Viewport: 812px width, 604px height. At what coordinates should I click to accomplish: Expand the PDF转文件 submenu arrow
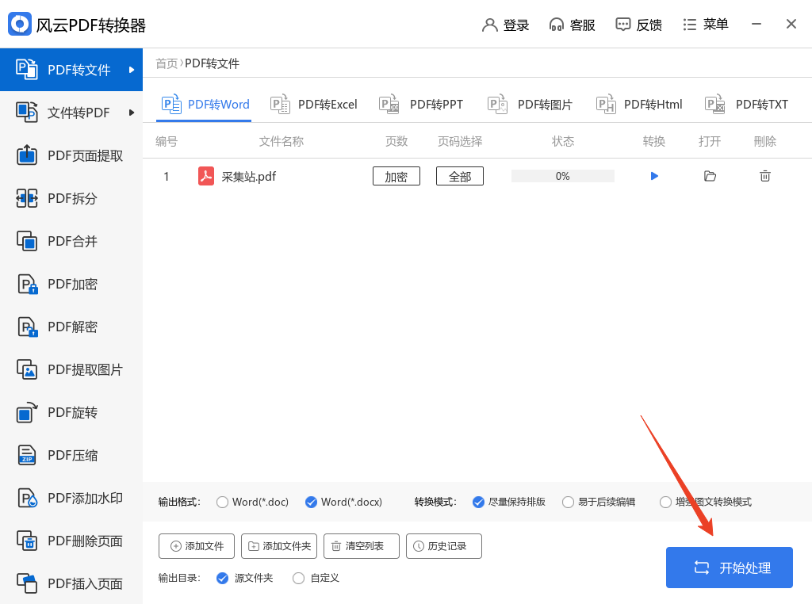click(132, 69)
